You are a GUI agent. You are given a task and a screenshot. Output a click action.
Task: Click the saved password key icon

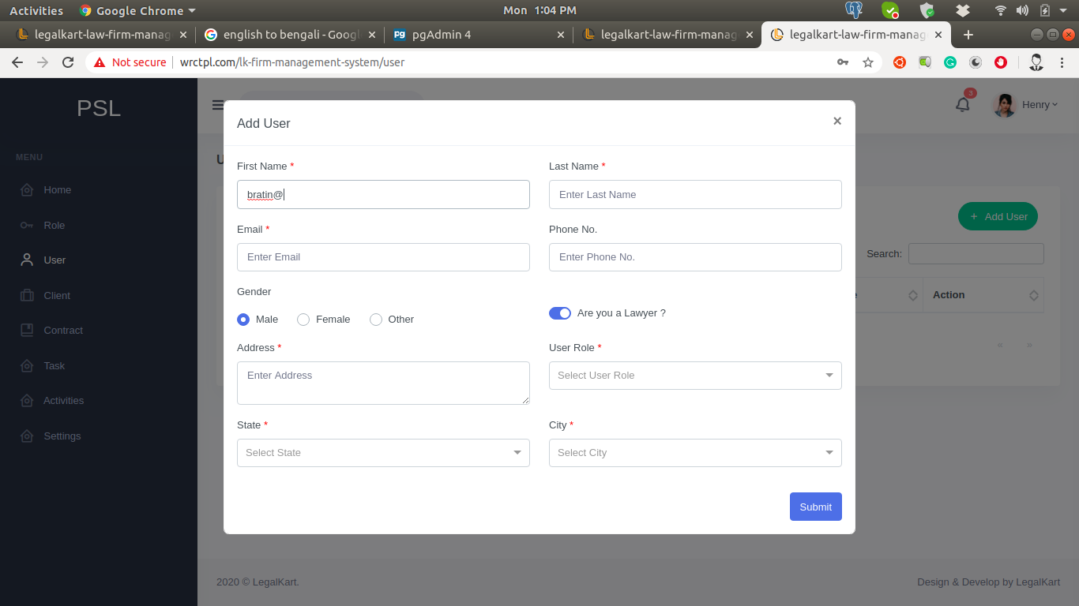(843, 62)
